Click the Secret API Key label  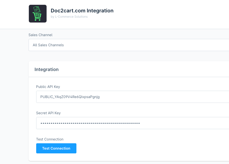point(48,113)
